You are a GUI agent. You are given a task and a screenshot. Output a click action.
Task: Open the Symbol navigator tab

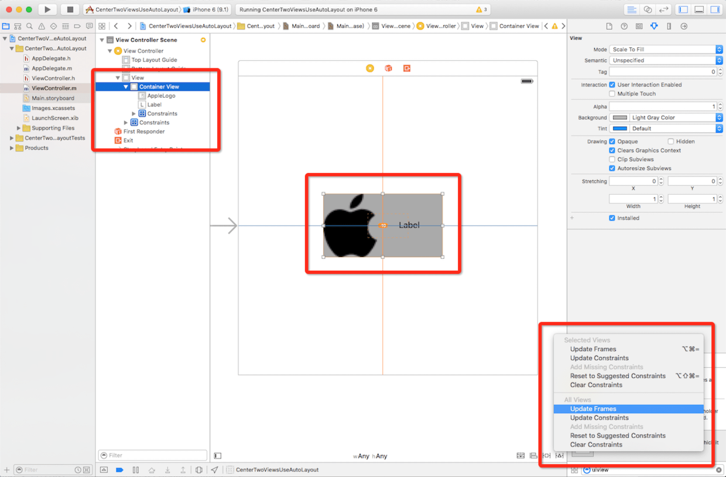18,26
